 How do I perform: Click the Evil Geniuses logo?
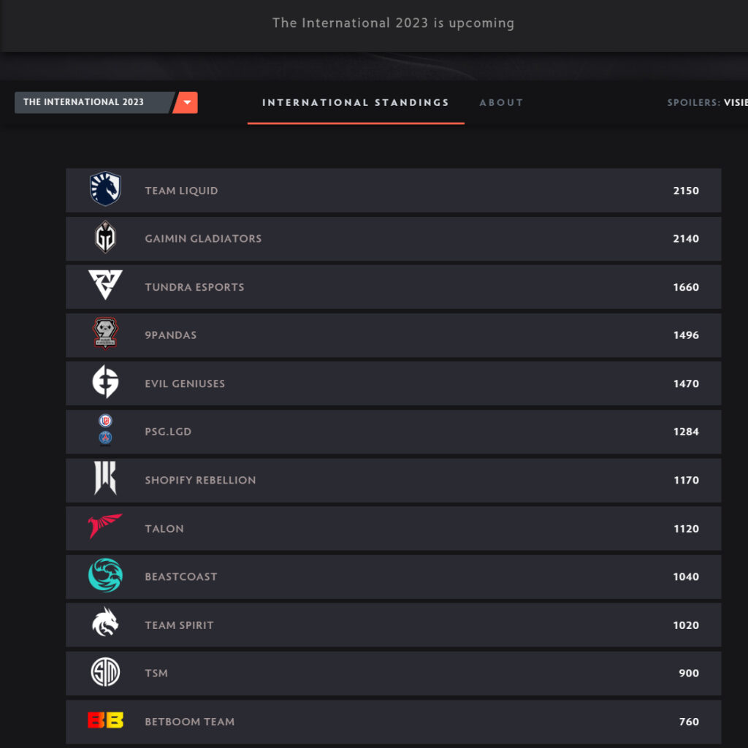click(x=105, y=381)
